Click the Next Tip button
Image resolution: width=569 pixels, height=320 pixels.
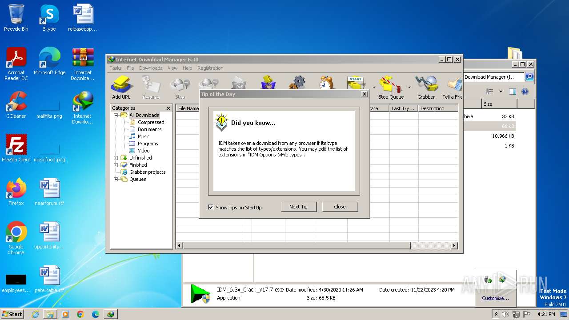point(298,207)
